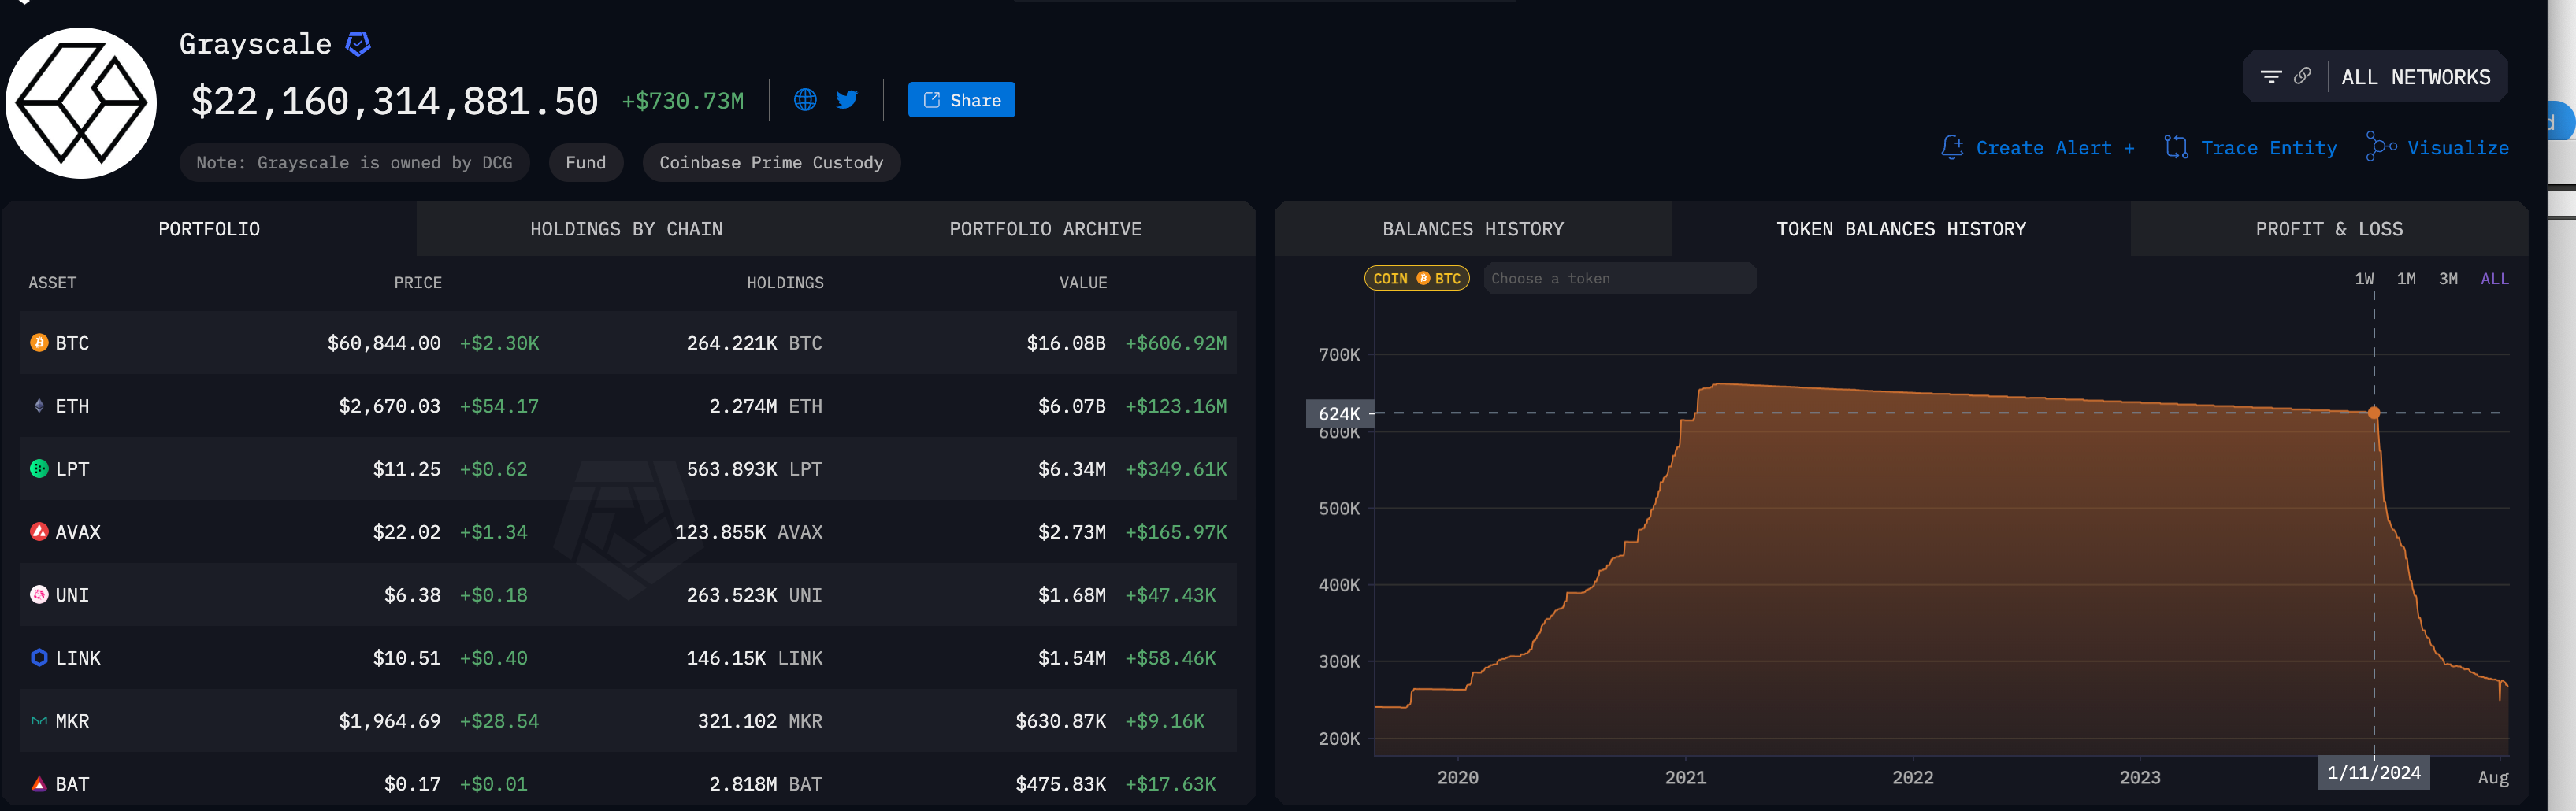Open the website globe icon

click(805, 100)
